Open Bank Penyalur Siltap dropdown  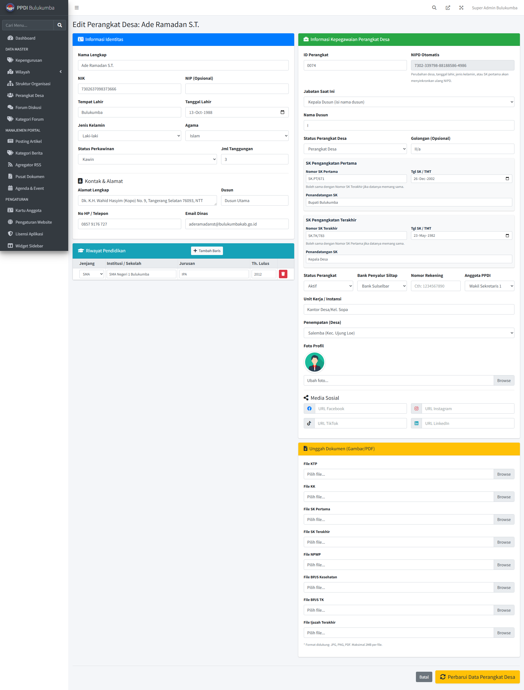tap(382, 286)
